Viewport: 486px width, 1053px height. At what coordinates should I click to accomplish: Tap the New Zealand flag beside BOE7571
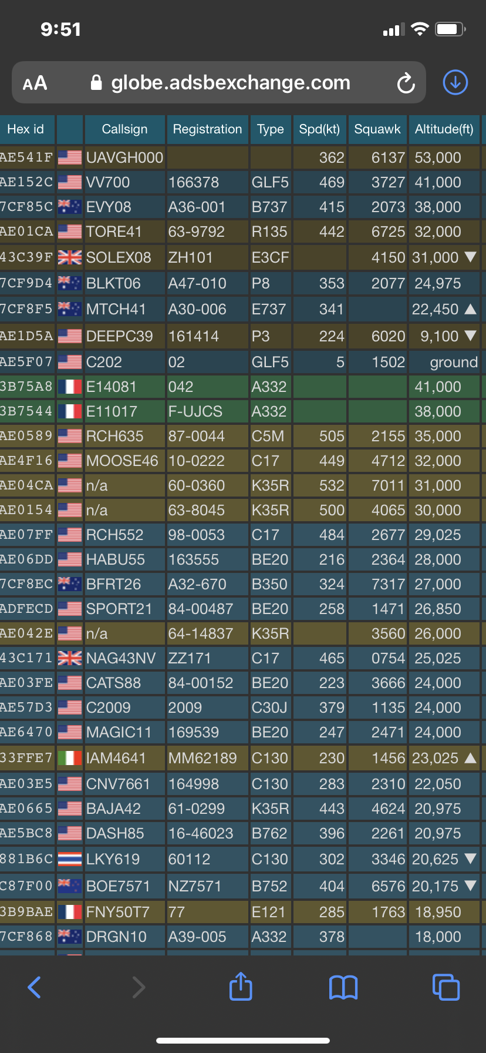pos(70,886)
